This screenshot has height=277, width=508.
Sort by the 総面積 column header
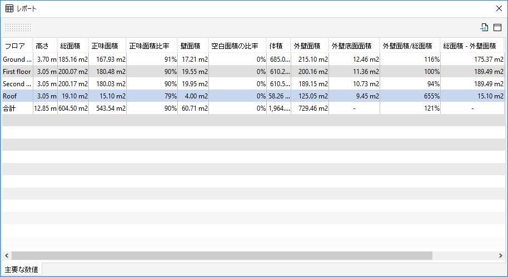(x=73, y=46)
